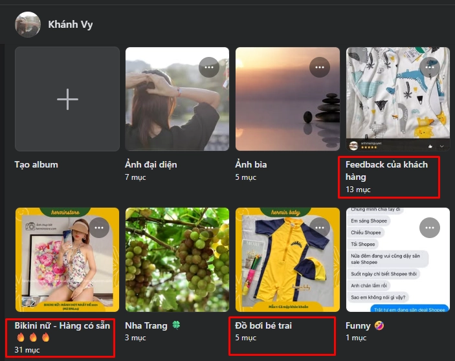455x361 pixels.
Task: Click the Ảnh đại diện album title
Action: pyautogui.click(x=151, y=165)
